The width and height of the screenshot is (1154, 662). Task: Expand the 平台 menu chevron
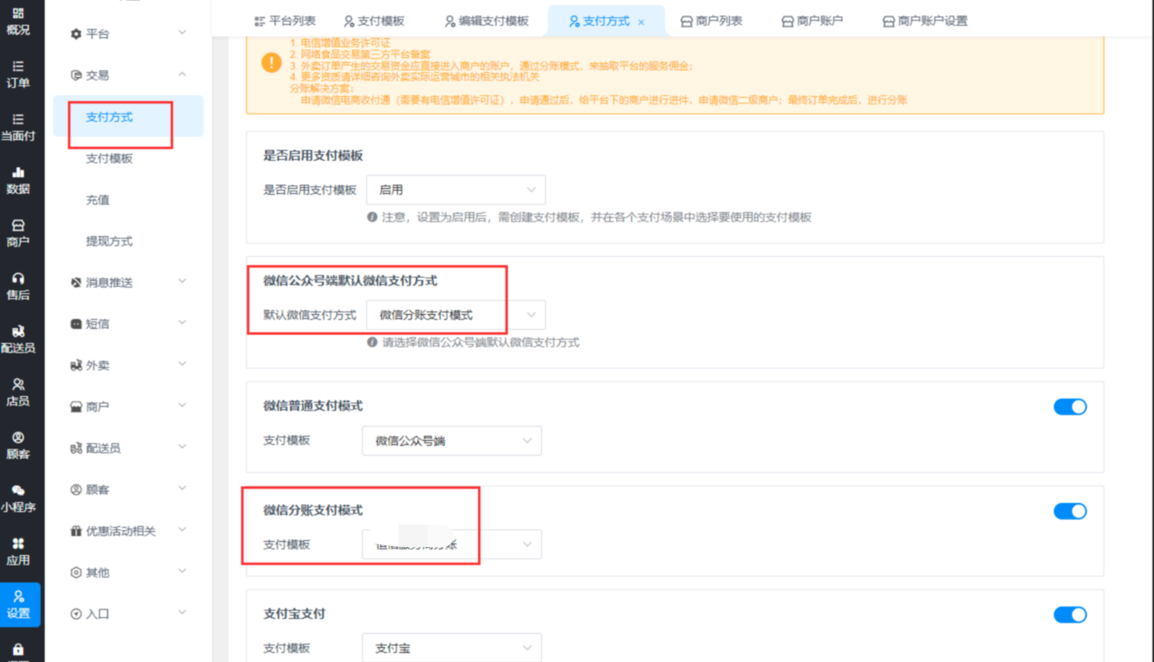point(182,33)
